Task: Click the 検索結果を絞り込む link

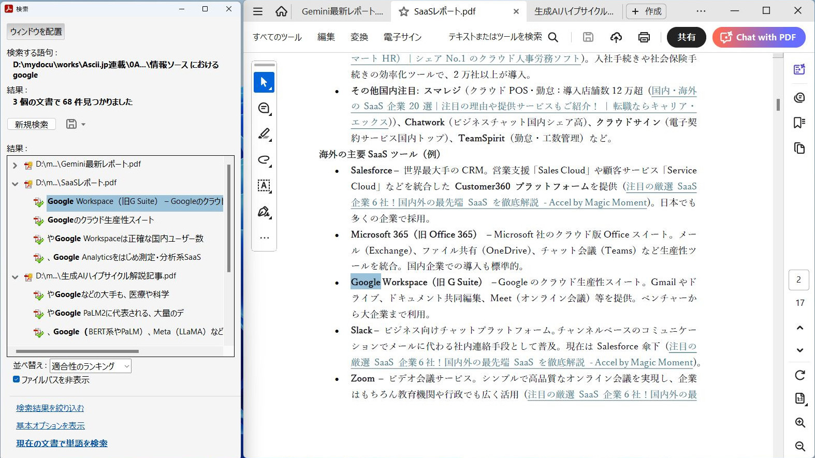Action: [x=50, y=408]
